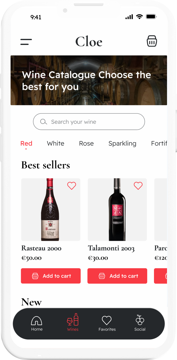Show the Sparkling wines tab

(122, 144)
